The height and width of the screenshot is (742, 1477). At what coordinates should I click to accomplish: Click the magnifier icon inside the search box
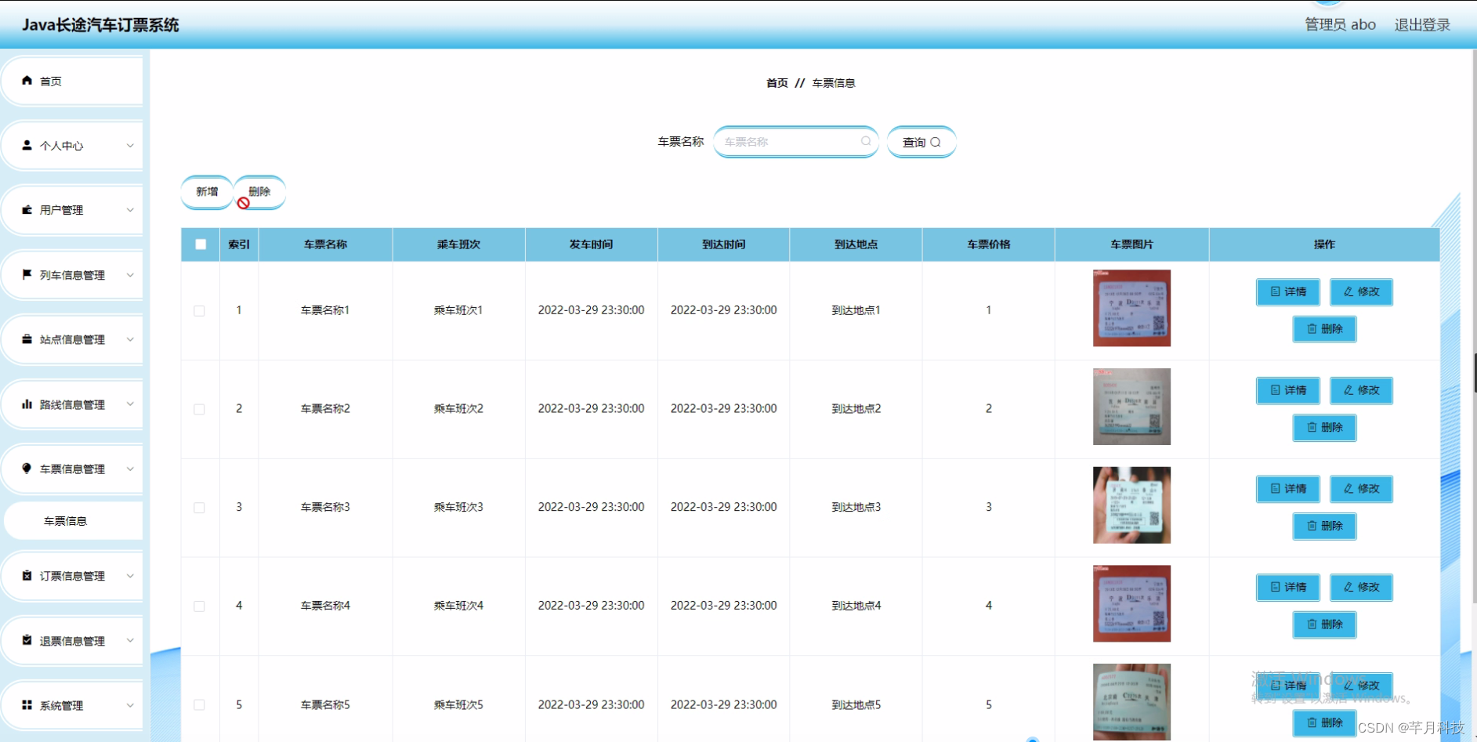pyautogui.click(x=865, y=141)
